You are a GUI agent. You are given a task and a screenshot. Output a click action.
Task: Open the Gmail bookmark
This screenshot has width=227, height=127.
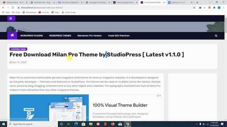point(16,12)
